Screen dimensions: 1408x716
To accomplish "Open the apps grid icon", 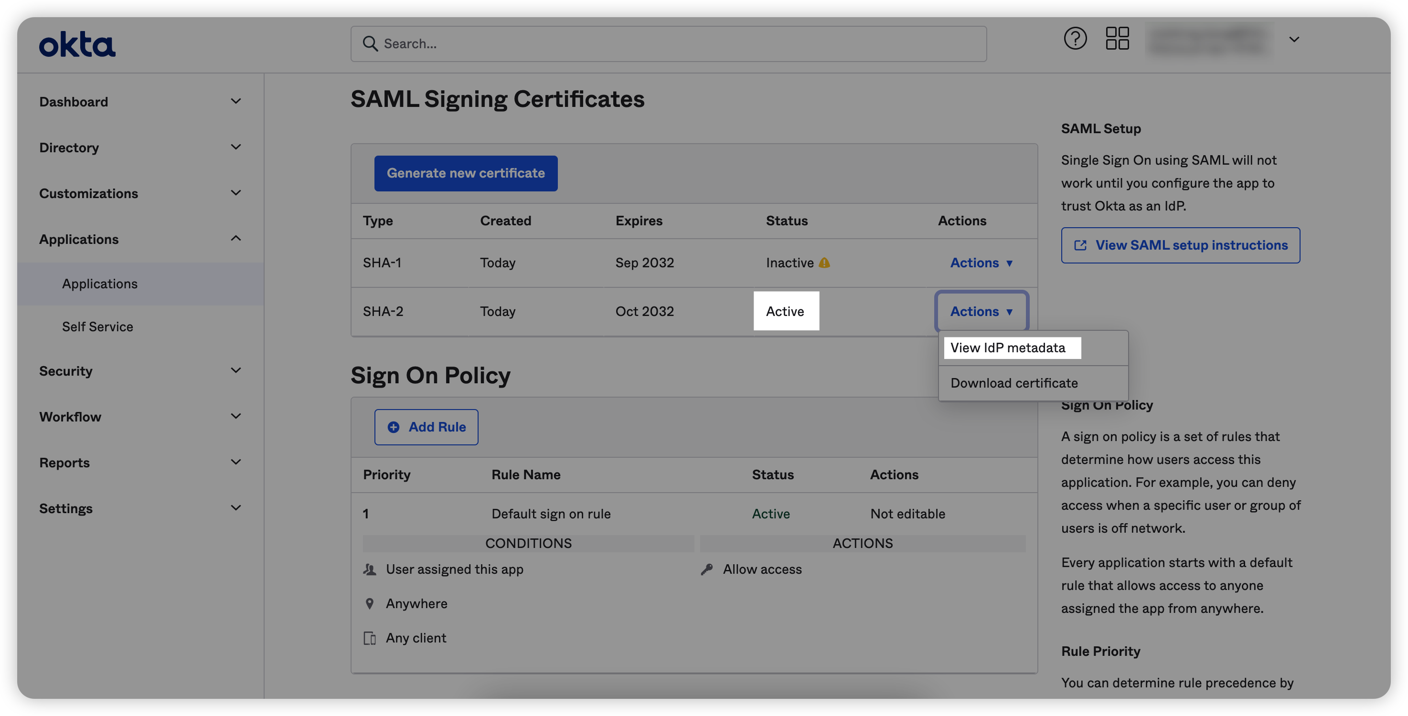I will coord(1117,39).
